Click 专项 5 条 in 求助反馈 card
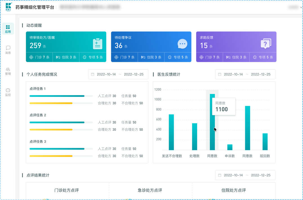The image size is (303, 200). click(263, 57)
